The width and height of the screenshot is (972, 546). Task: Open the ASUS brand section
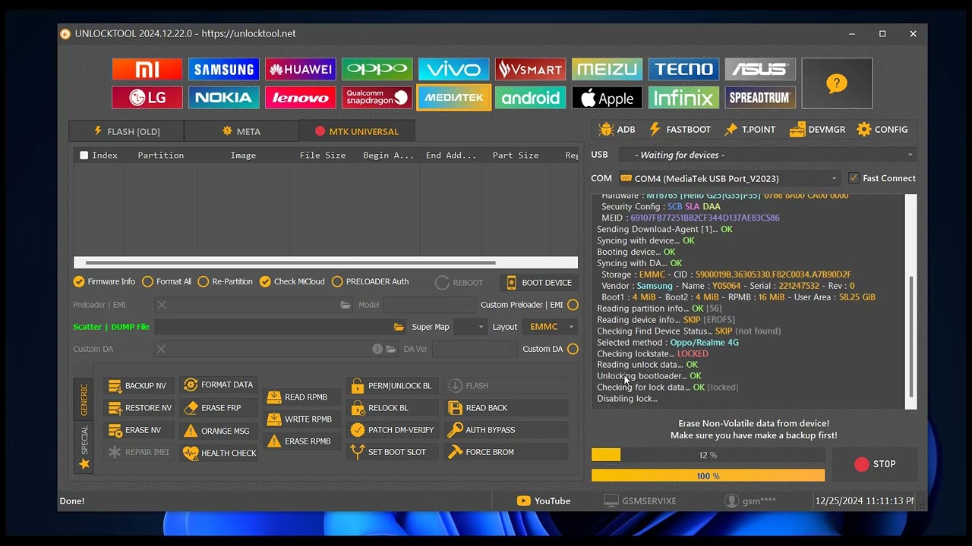click(x=761, y=69)
